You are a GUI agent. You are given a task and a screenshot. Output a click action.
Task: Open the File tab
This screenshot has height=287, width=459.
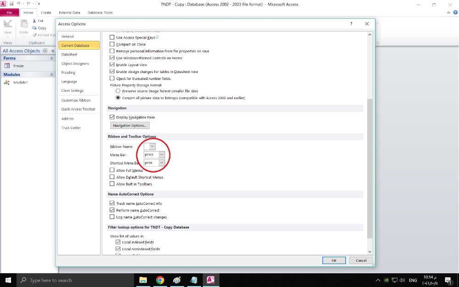pos(9,12)
